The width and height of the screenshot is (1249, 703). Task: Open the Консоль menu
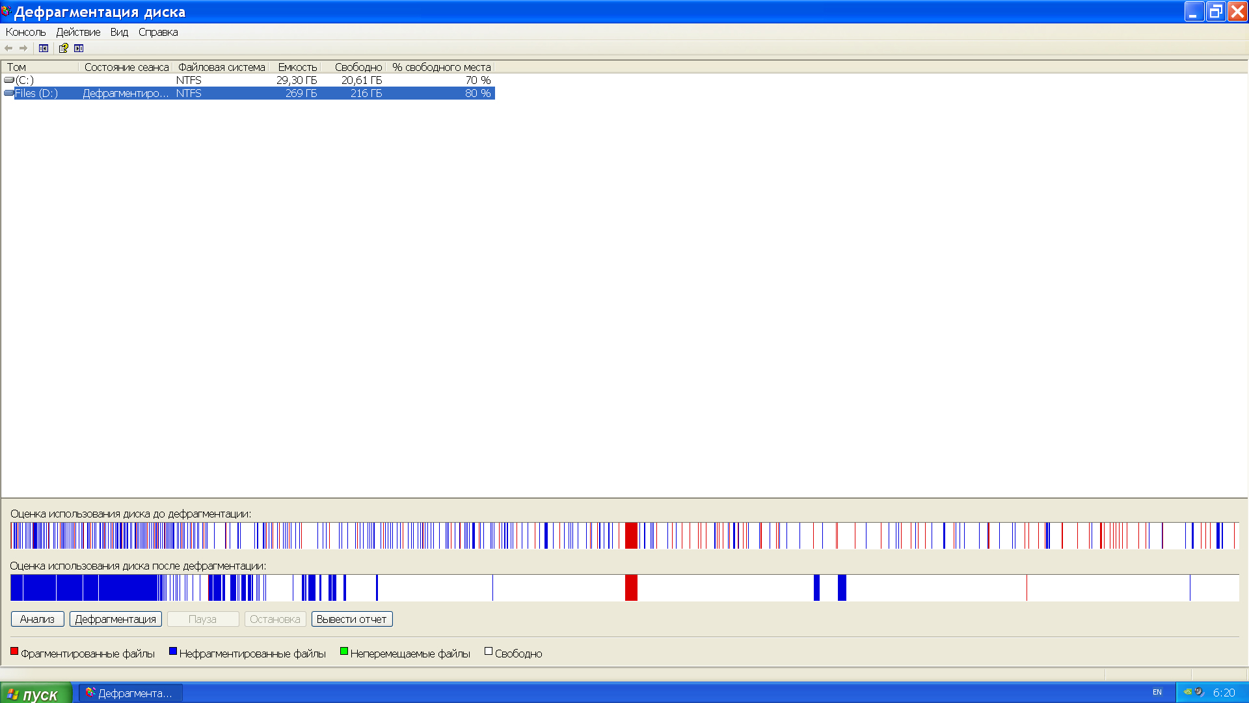coord(25,32)
